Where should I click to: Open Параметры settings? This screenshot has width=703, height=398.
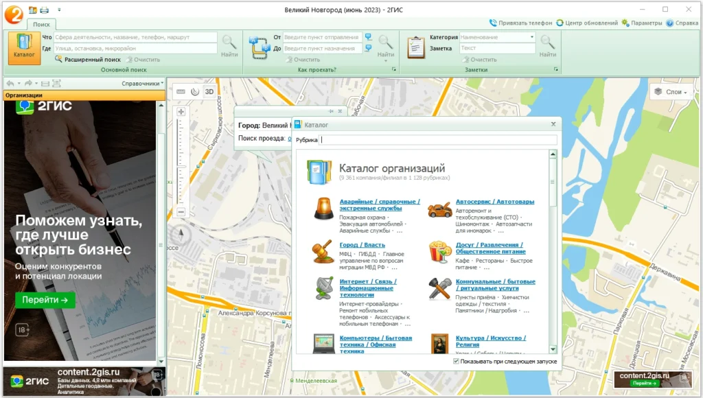(642, 23)
